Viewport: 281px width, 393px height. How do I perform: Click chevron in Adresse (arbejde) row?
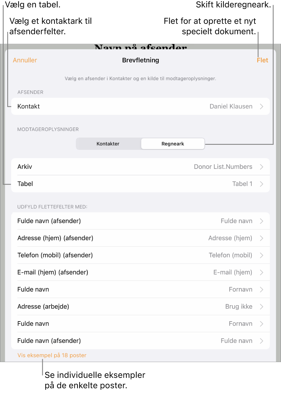point(261,307)
